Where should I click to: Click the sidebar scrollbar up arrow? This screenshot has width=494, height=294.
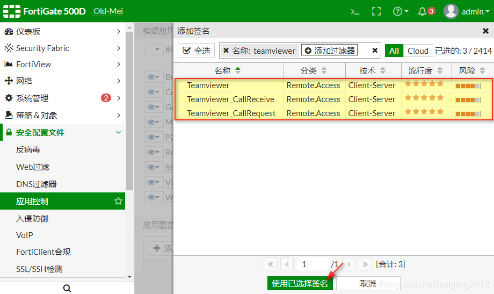point(129,28)
